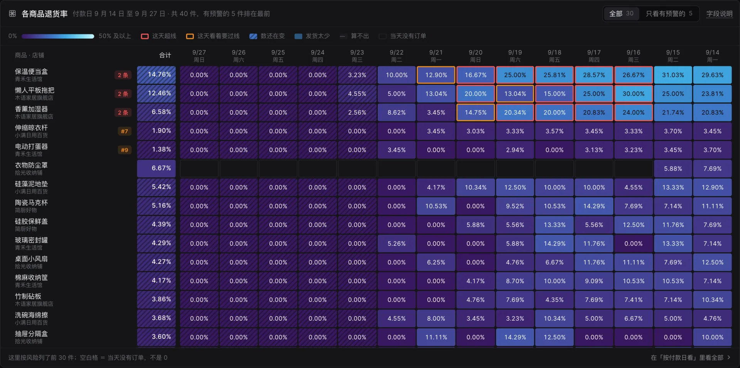This screenshot has height=368, width=740.
Task: Click the 16.67% red-outlined cell under 9/20
Action: (x=476, y=75)
